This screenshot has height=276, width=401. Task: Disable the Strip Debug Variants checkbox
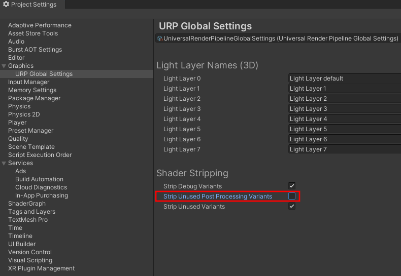pyautogui.click(x=292, y=186)
